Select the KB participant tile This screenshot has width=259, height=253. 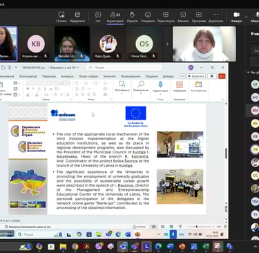pyautogui.click(x=36, y=44)
